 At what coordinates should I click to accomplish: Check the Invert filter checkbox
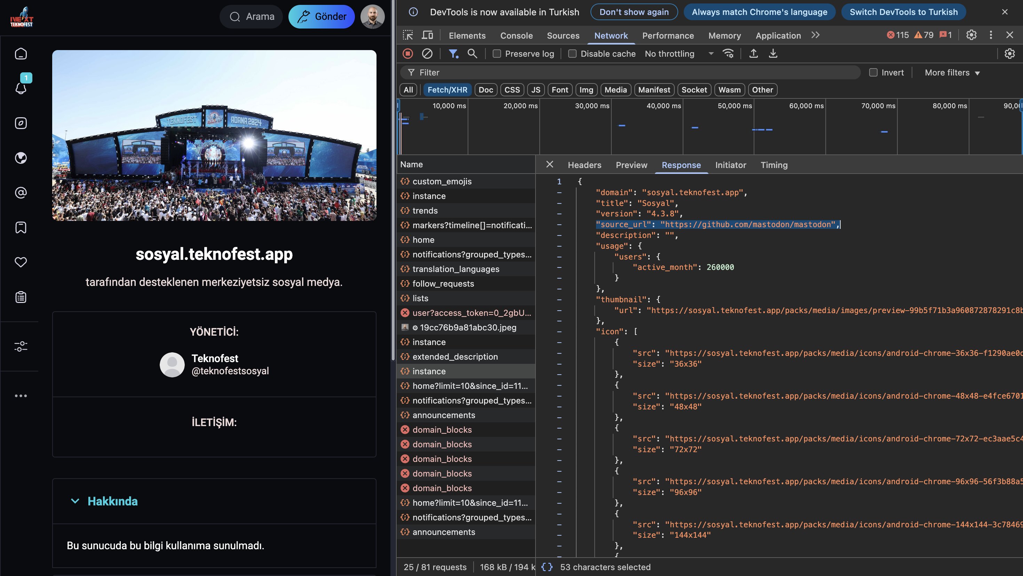[x=873, y=73]
